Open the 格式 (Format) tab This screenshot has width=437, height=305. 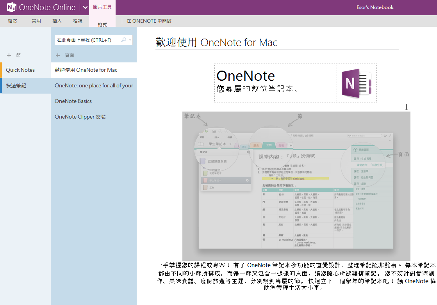pos(102,25)
